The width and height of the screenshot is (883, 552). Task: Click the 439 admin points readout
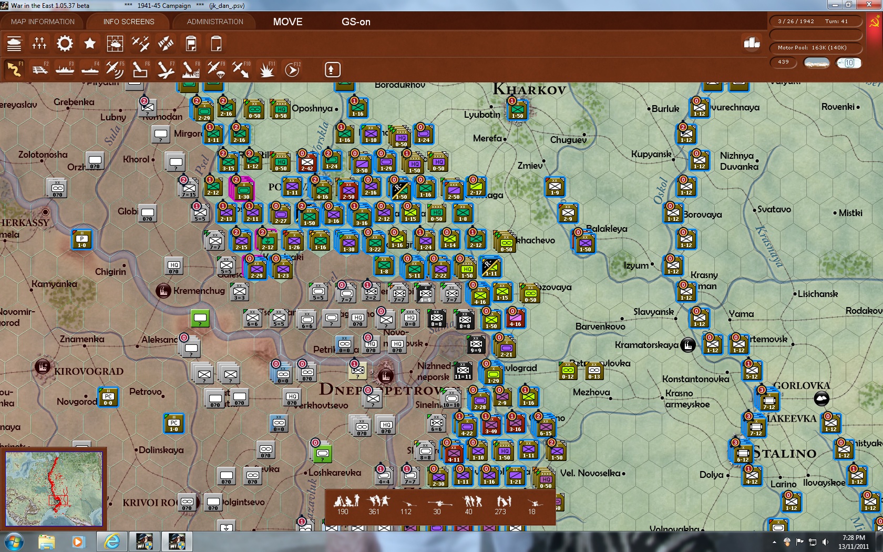[x=783, y=62]
